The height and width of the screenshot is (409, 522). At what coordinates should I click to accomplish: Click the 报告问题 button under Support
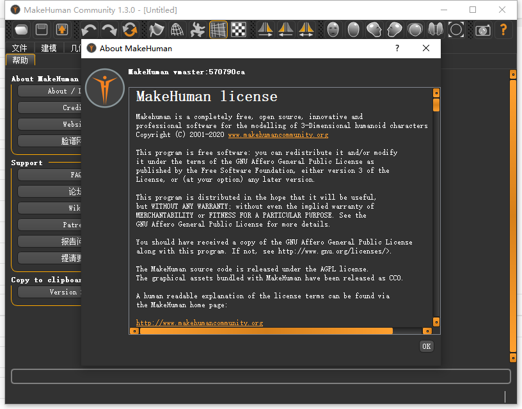coord(49,241)
